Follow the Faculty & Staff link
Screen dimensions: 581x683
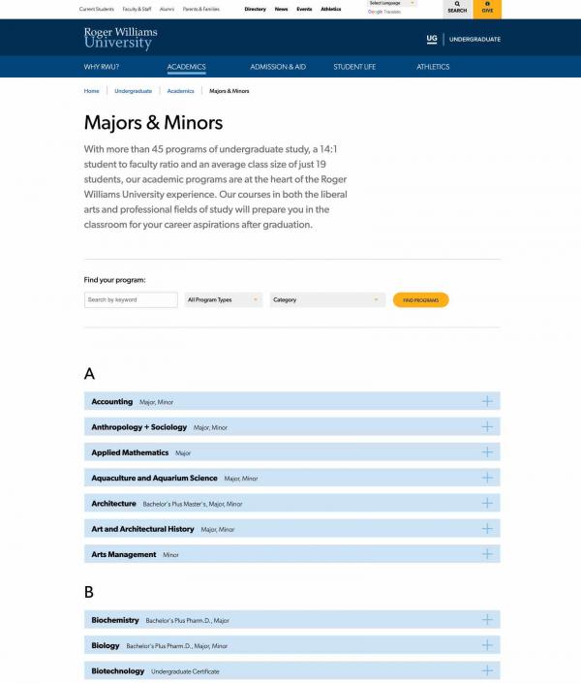137,9
